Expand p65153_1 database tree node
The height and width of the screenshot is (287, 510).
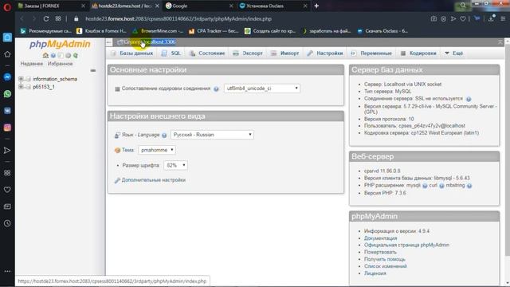[21, 87]
